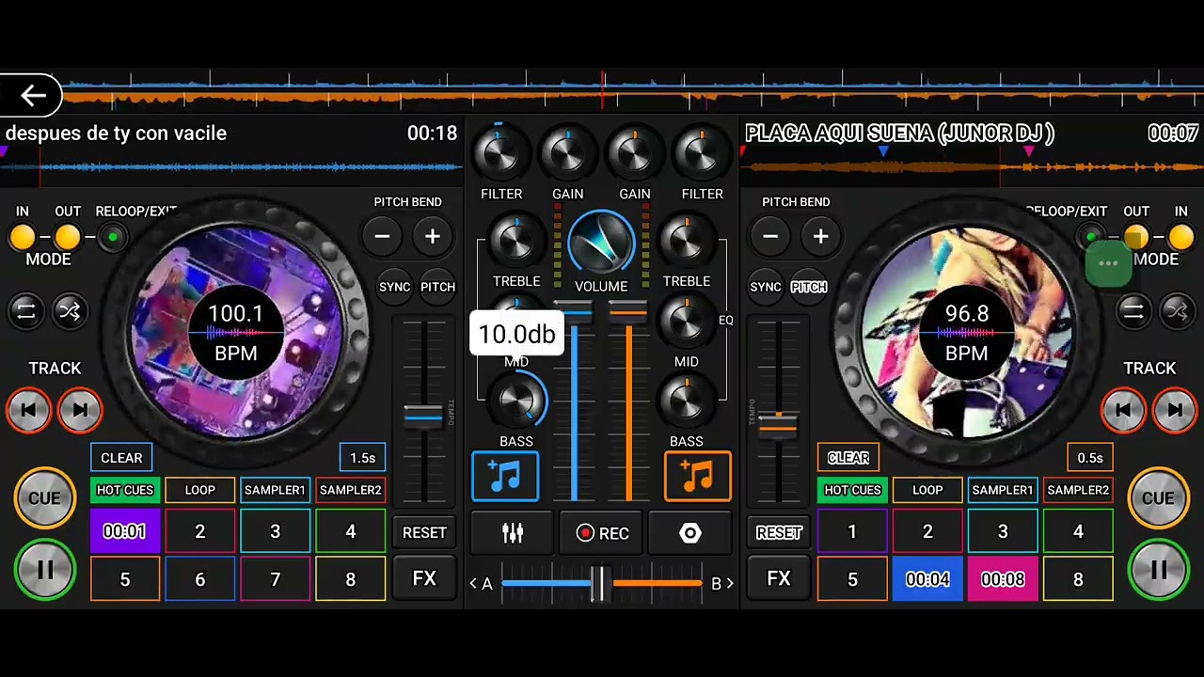Skip to previous track on right deck

click(x=1123, y=410)
